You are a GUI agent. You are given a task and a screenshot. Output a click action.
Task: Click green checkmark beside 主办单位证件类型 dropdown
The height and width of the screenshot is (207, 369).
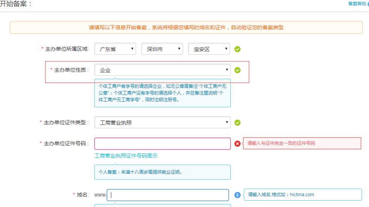pyautogui.click(x=237, y=123)
